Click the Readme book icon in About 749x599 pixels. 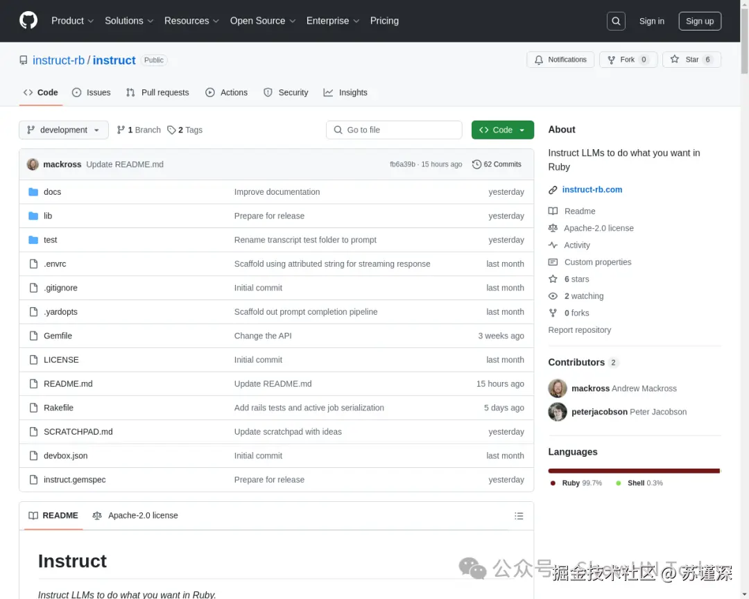553,211
